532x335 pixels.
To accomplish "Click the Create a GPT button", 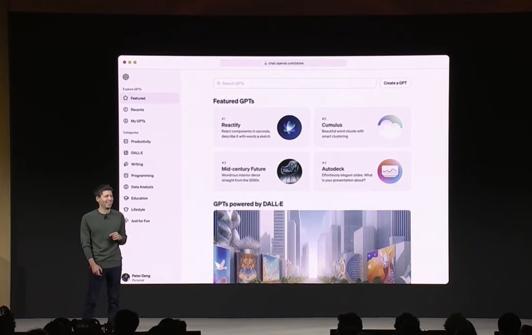I will tap(395, 83).
